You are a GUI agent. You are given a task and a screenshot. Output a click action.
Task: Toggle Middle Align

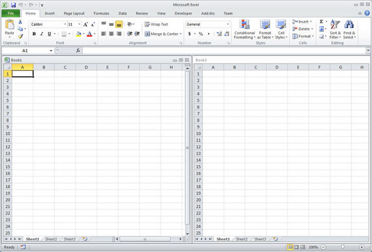111,24
